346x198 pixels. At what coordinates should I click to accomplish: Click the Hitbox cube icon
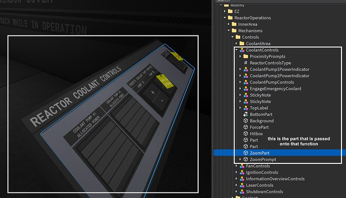(246, 134)
